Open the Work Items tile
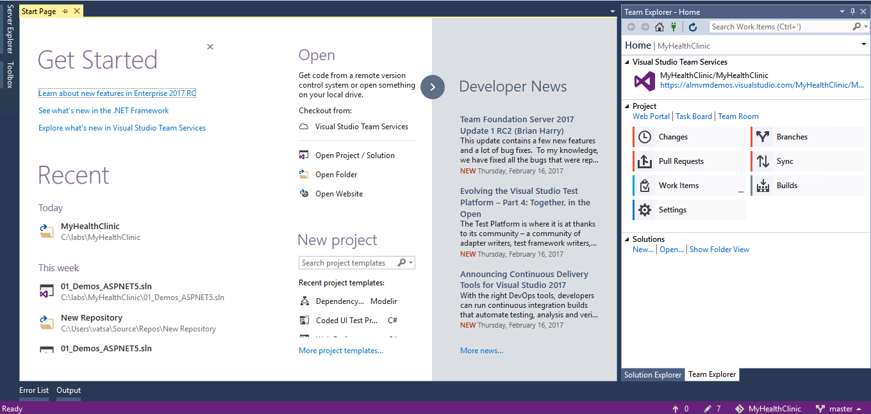The width and height of the screenshot is (871, 414). tap(689, 186)
